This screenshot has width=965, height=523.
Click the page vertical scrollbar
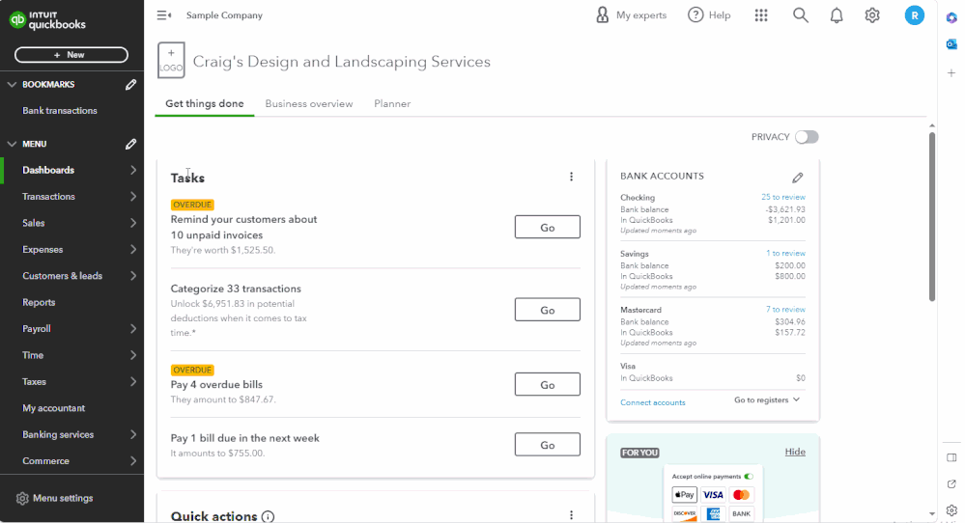tap(932, 217)
